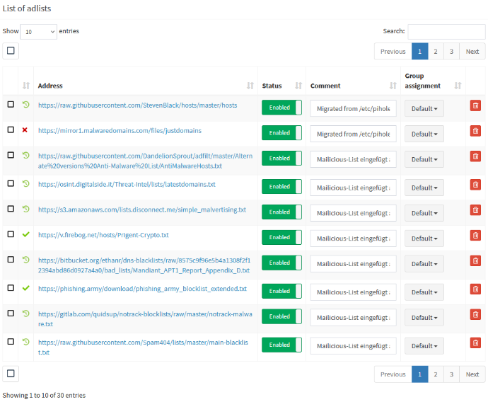Delete the StevenBlack hosts adlist
This screenshot has height=402, width=488.
(x=475, y=105)
